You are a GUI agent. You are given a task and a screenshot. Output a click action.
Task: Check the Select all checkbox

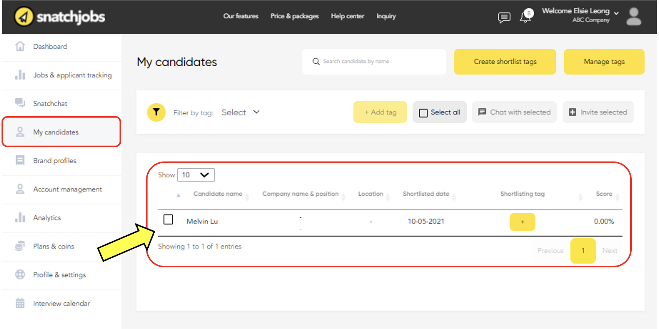pos(423,113)
